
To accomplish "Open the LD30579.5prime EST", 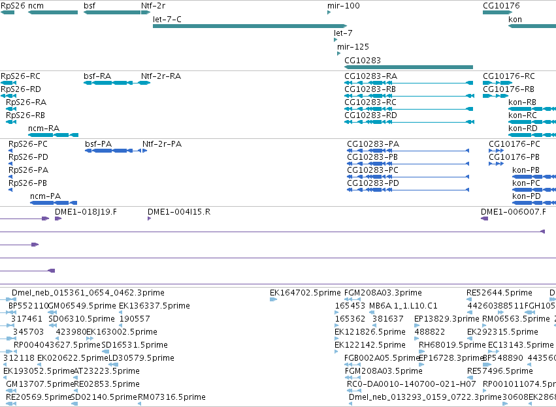I will coord(141,358).
